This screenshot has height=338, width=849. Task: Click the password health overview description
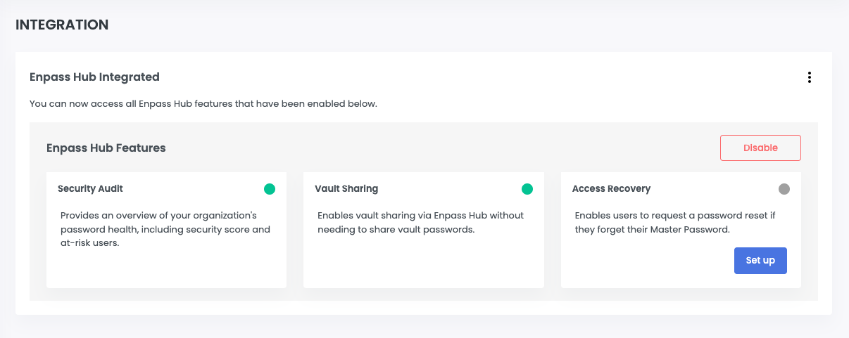point(165,230)
